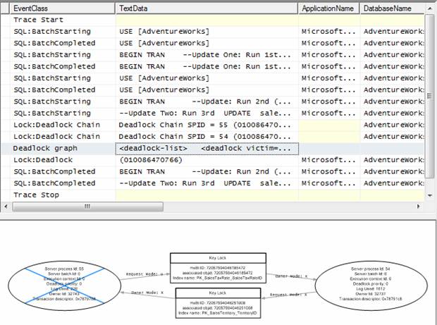Click the ApplicationName column header

click(x=328, y=8)
